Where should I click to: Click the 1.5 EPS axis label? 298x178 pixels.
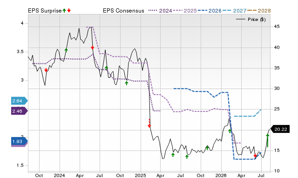click(x=20, y=165)
